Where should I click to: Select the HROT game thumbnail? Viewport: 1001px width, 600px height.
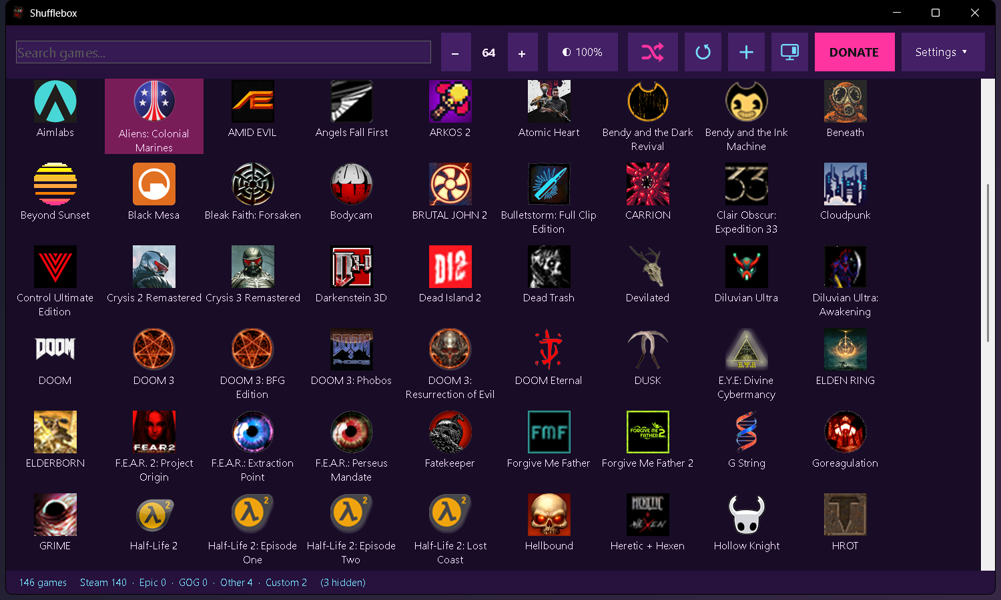tap(846, 515)
